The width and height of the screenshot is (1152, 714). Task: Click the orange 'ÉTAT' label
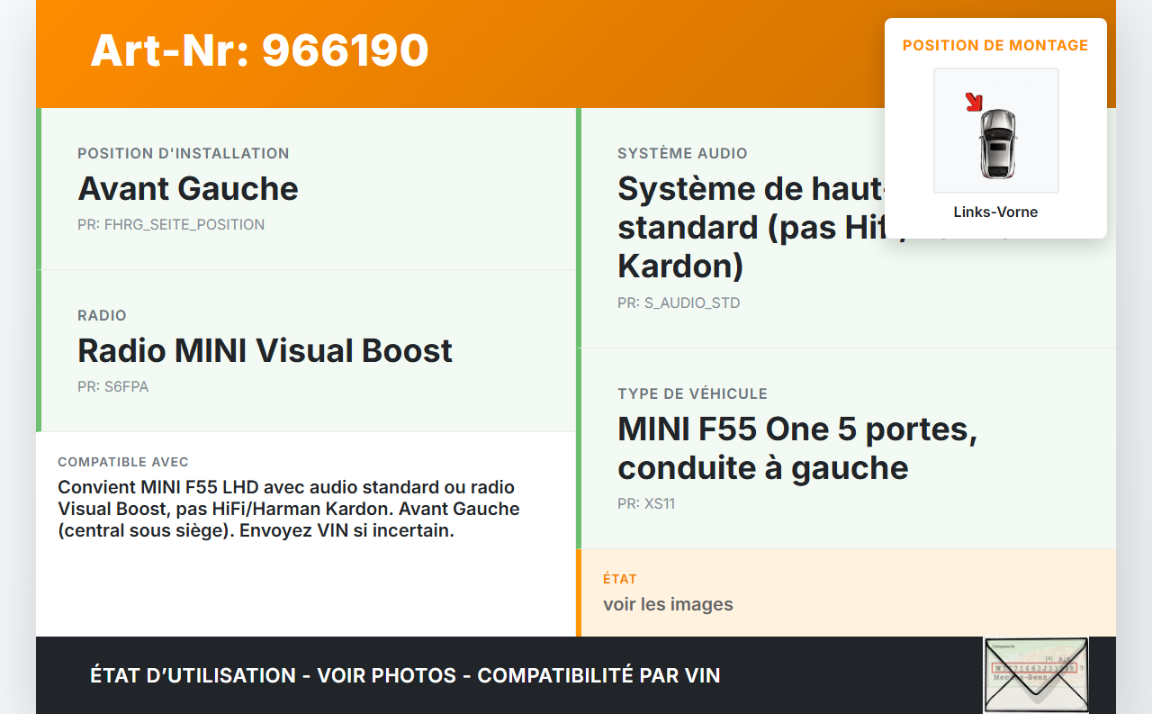pyautogui.click(x=620, y=579)
